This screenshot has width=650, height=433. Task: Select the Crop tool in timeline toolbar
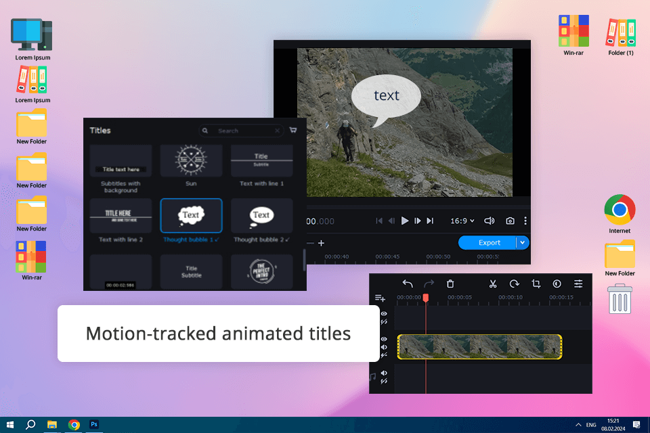536,284
